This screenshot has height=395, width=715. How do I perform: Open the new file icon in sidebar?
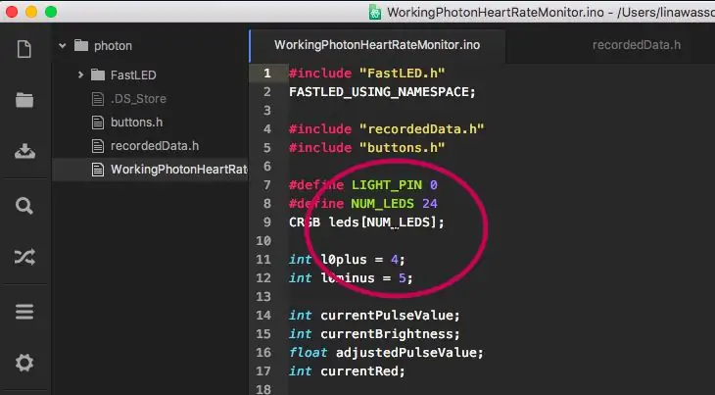(x=24, y=49)
